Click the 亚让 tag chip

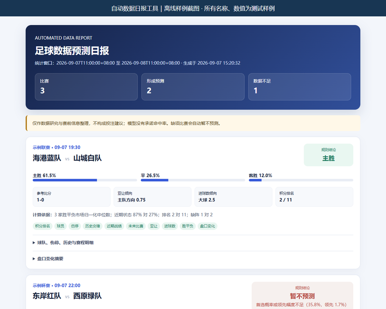154,226
